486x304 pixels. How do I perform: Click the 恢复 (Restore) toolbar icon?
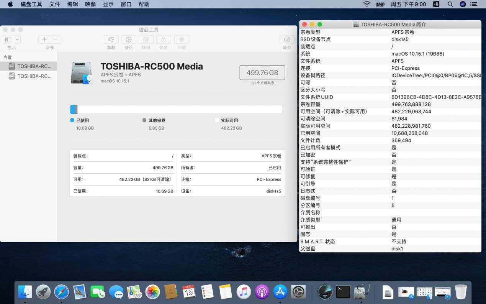coord(163,39)
